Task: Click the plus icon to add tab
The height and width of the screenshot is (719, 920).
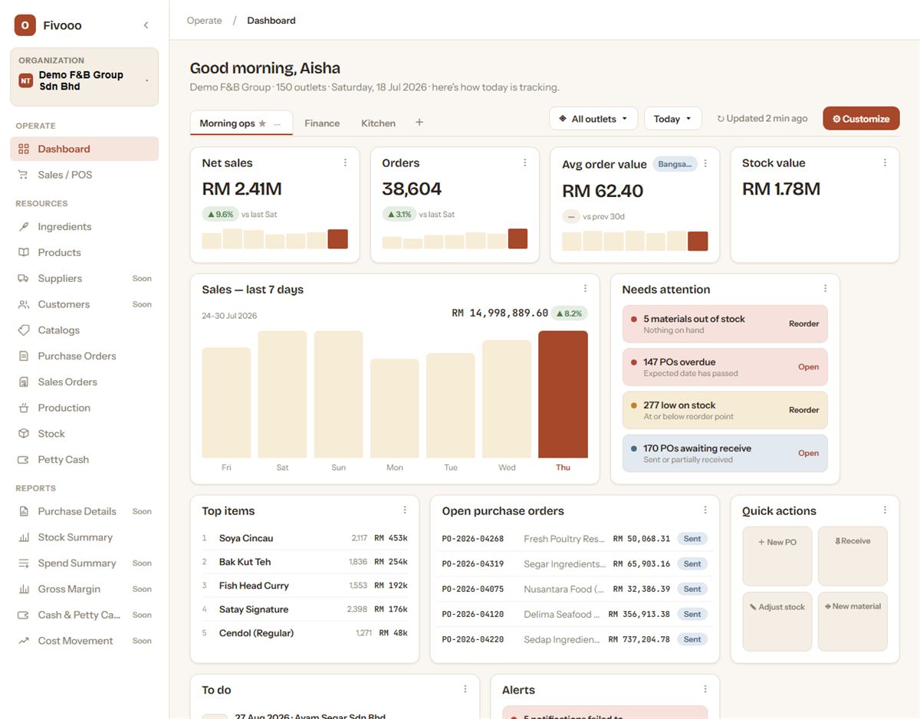Action: (x=419, y=123)
